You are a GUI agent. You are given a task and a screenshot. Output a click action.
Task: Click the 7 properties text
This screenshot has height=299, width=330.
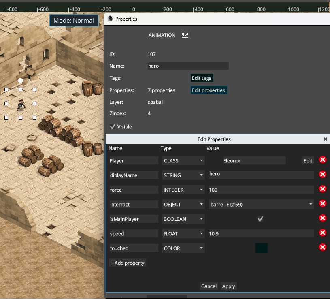[x=162, y=90]
